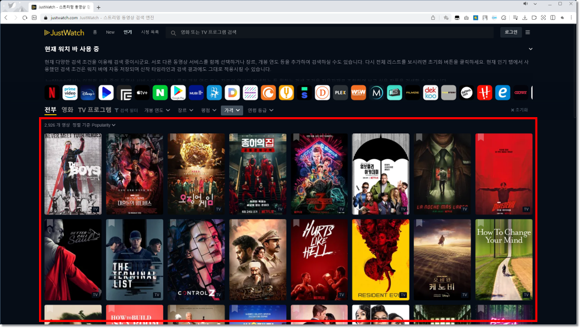Image resolution: width=580 pixels, height=328 pixels.
Task: Open the 인기 nav item
Action: click(x=128, y=32)
